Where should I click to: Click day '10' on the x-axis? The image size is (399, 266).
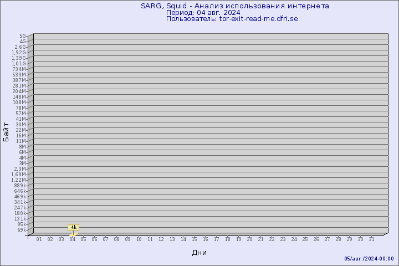coord(139,239)
